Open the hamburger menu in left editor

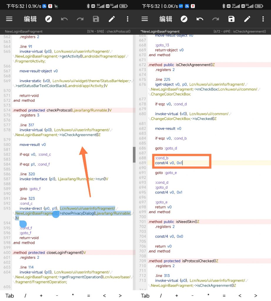[x=9, y=19]
